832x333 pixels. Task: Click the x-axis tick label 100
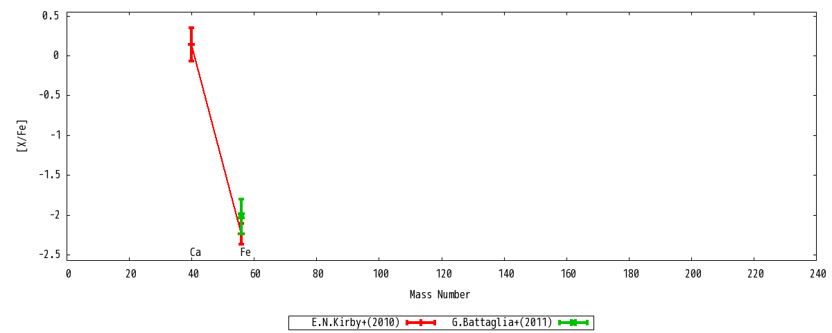click(381, 274)
